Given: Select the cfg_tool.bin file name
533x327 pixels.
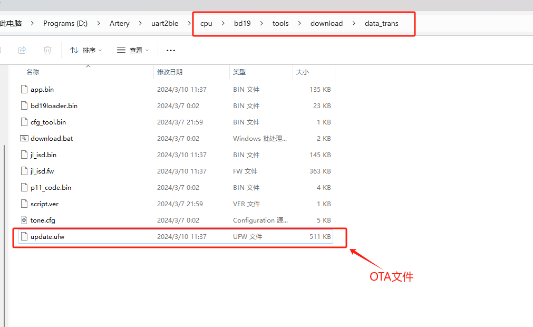Looking at the screenshot, I should [x=49, y=122].
